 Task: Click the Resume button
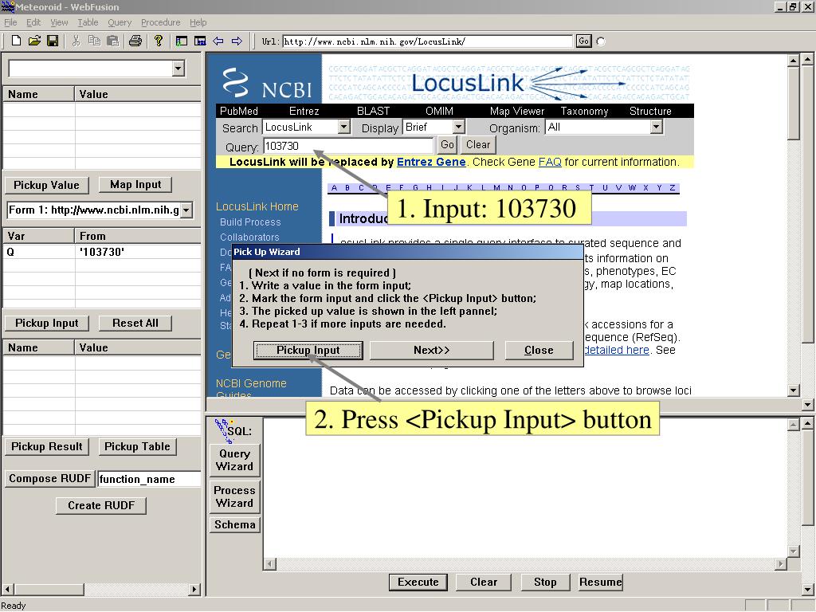[x=601, y=582]
